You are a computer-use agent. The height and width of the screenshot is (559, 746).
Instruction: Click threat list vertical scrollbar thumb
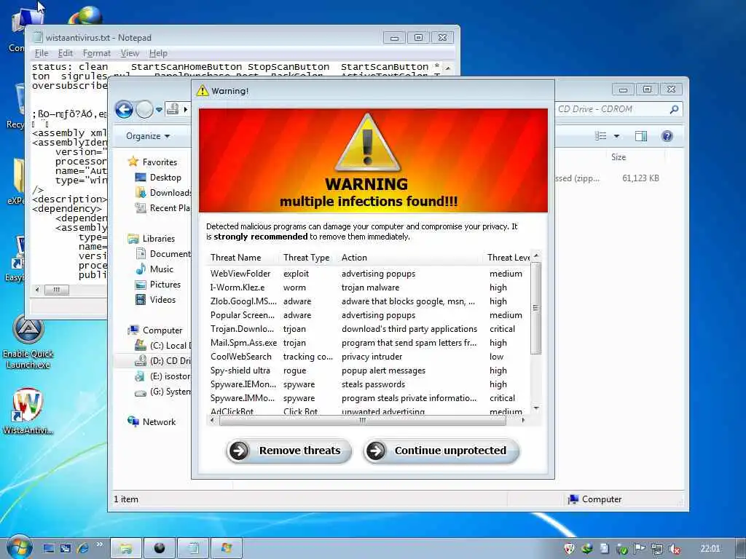(536, 308)
